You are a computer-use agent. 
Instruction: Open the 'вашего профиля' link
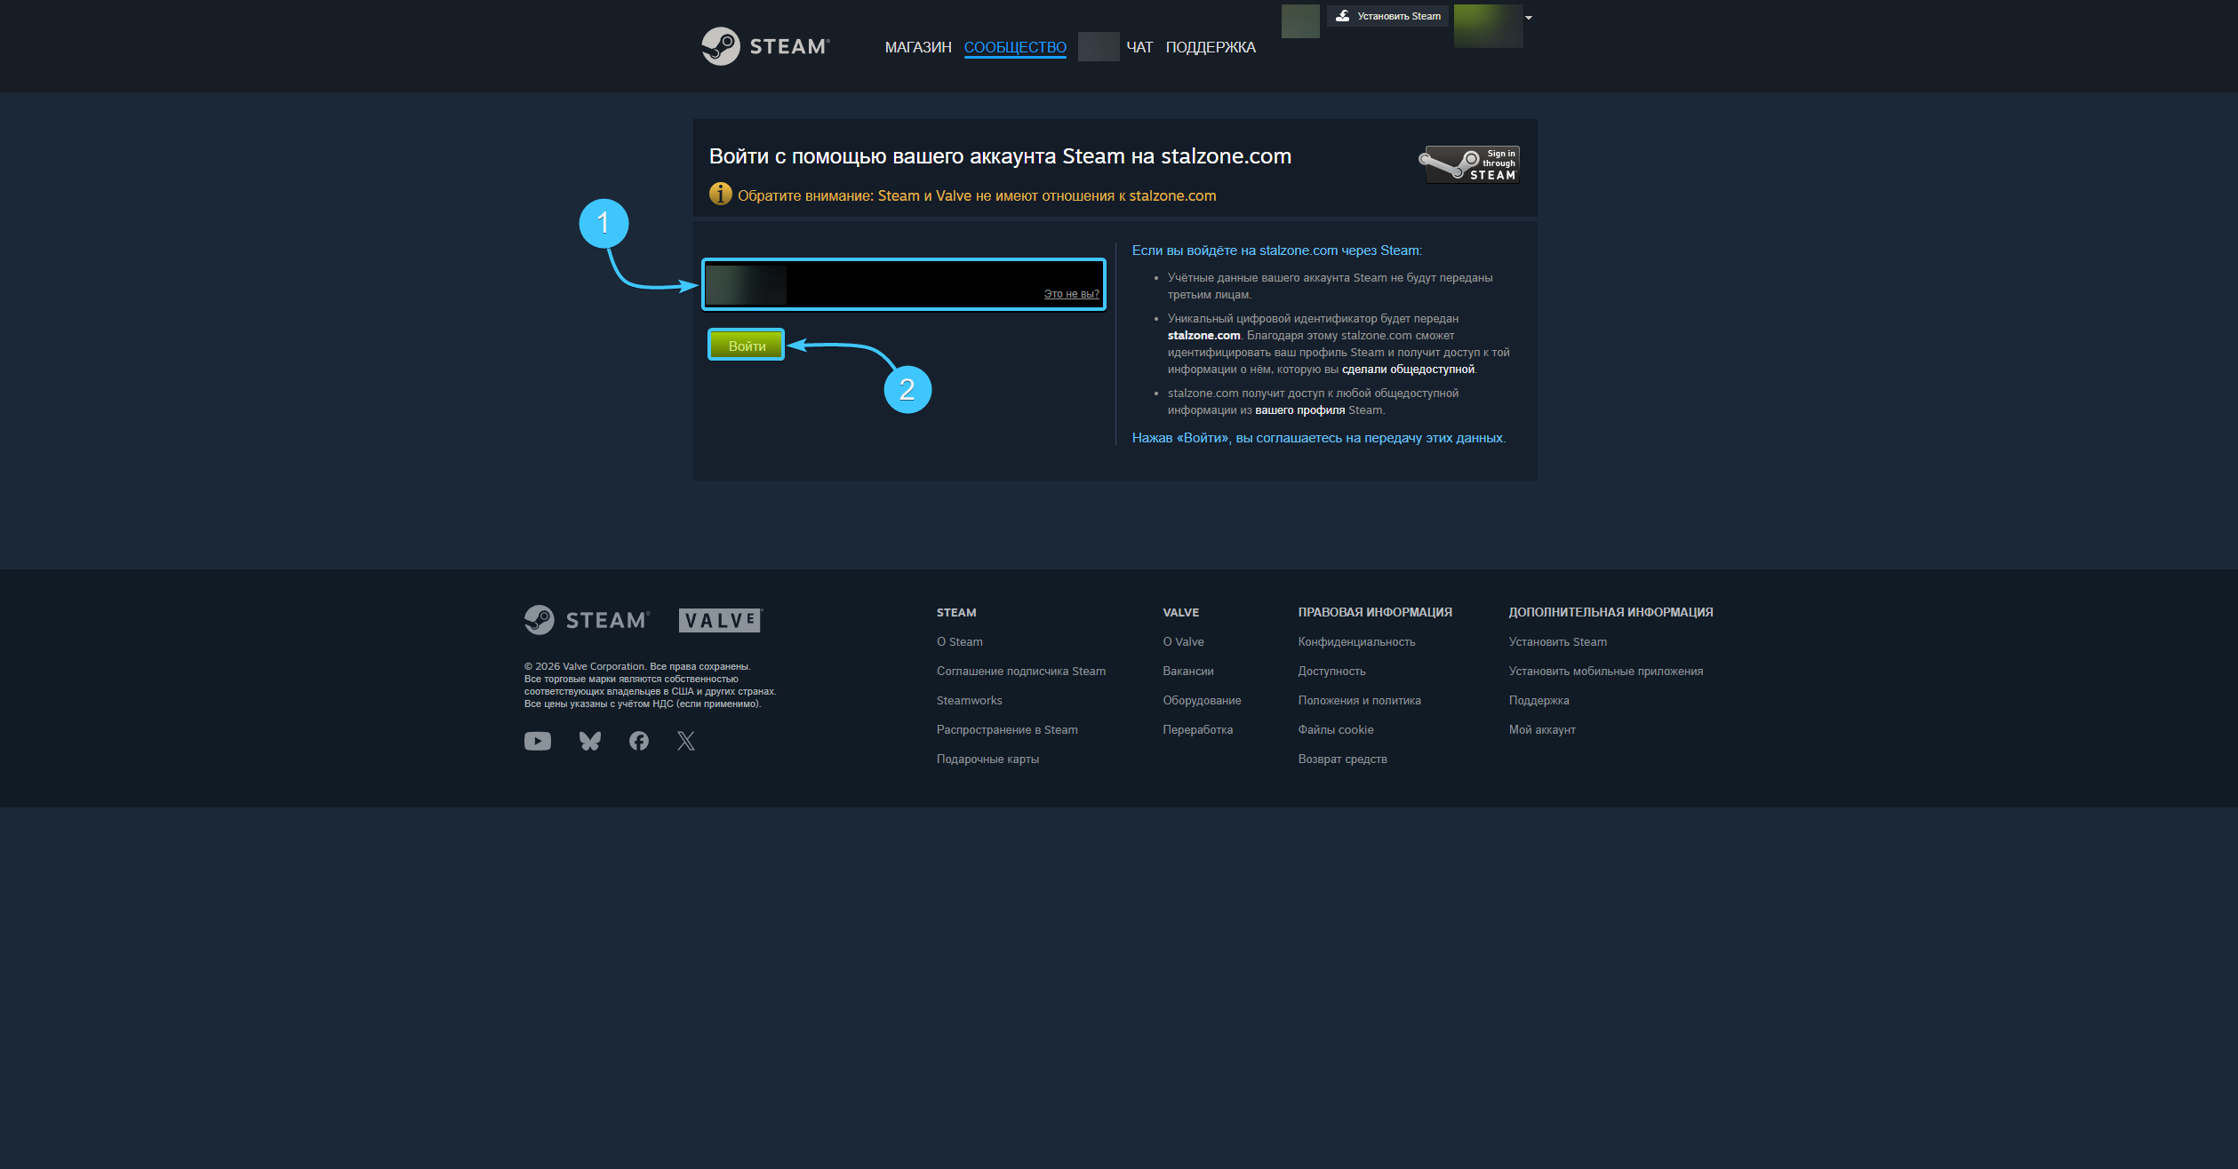point(1299,410)
